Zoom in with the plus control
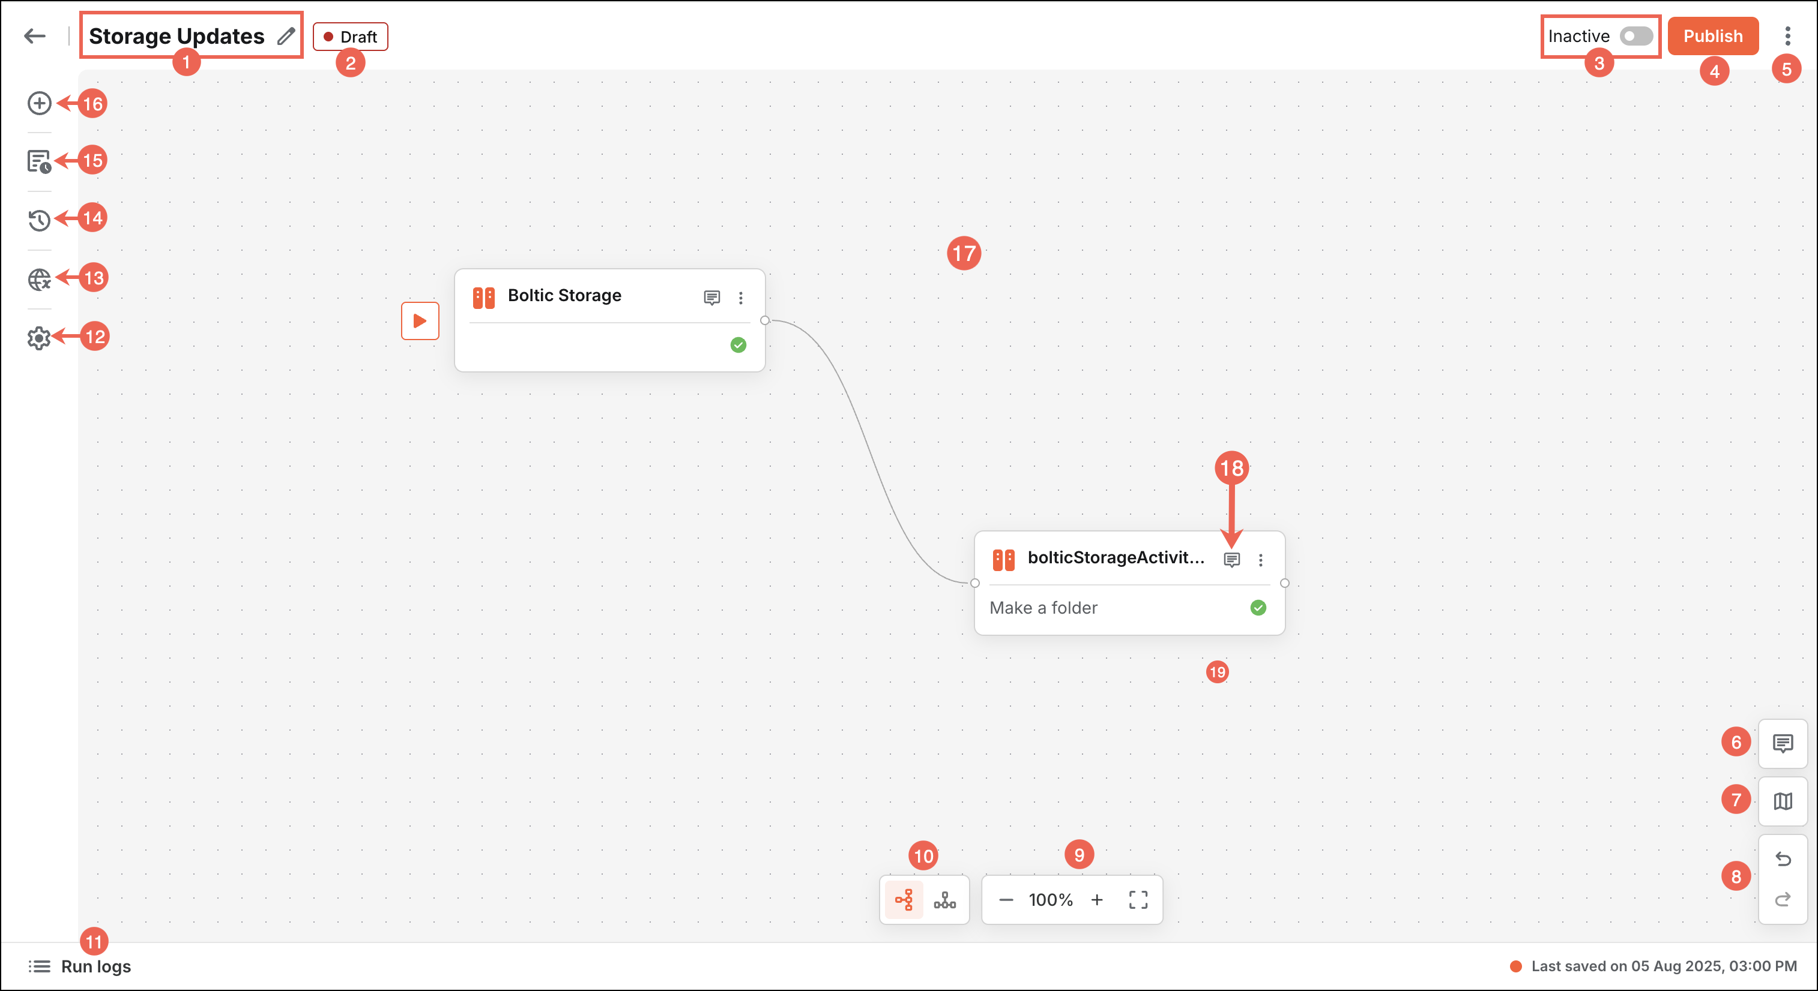The height and width of the screenshot is (991, 1818). [1097, 899]
